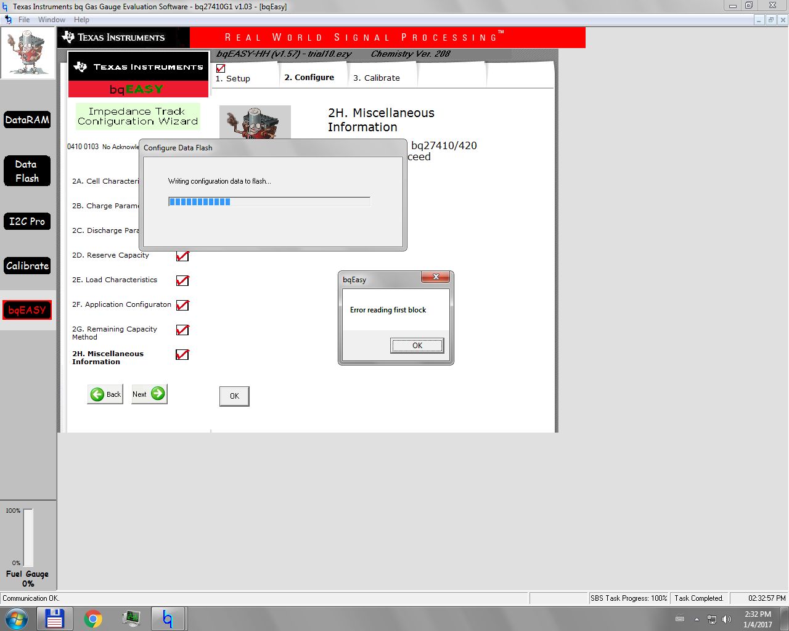Dismiss the Error reading first block dialog with OK
Viewport: 789px width, 631px height.
[x=417, y=345]
